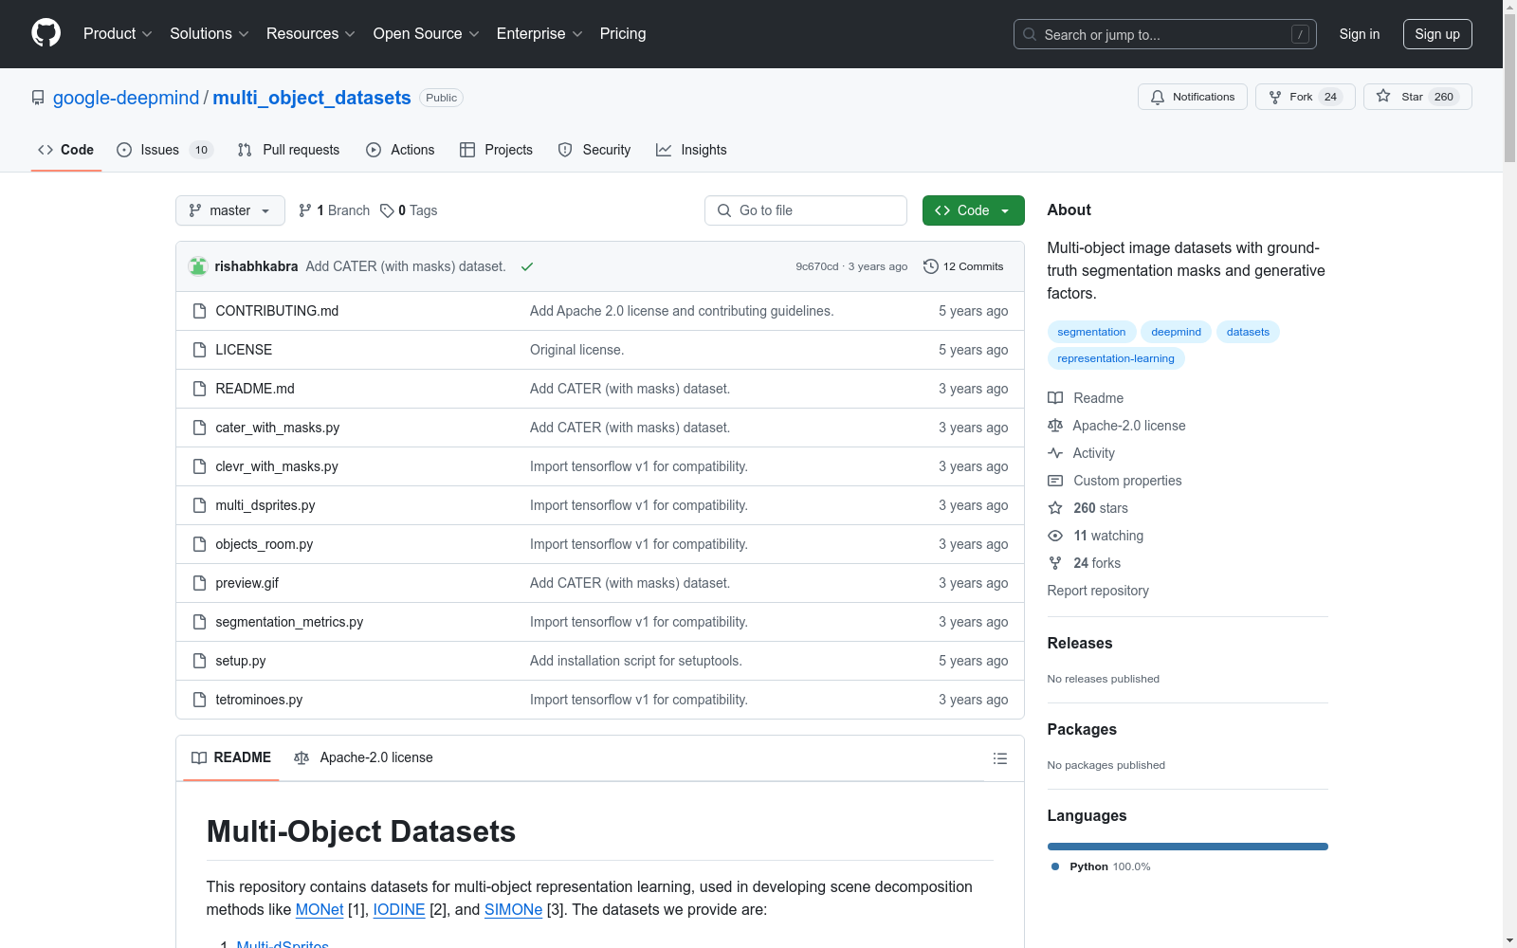Screen dimensions: 1517x948
Task: Open the Actions tab
Action: pyautogui.click(x=400, y=150)
